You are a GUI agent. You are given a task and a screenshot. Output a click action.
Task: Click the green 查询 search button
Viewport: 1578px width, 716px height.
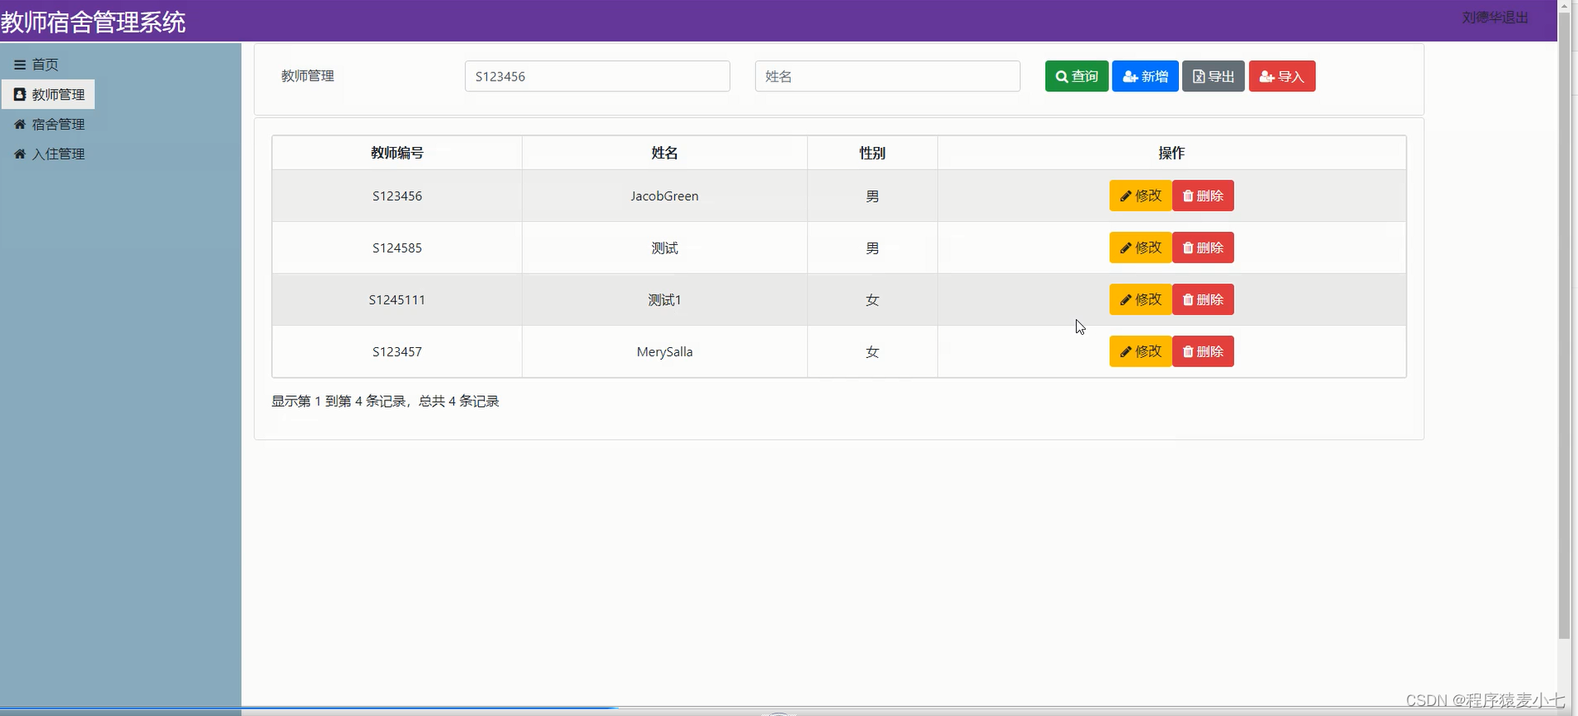(1077, 76)
